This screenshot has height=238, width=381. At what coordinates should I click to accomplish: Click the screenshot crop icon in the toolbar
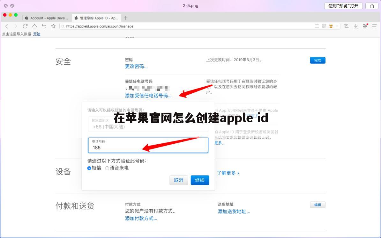[x=346, y=26]
